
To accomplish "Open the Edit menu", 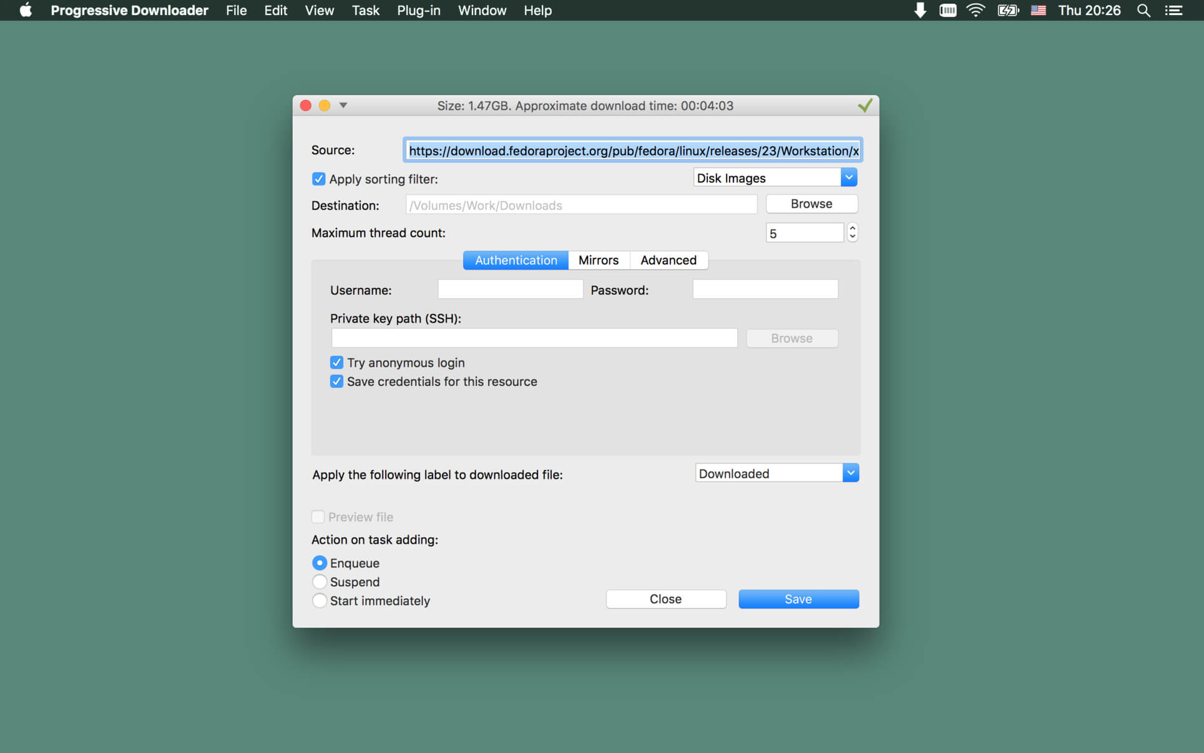I will 275,10.
